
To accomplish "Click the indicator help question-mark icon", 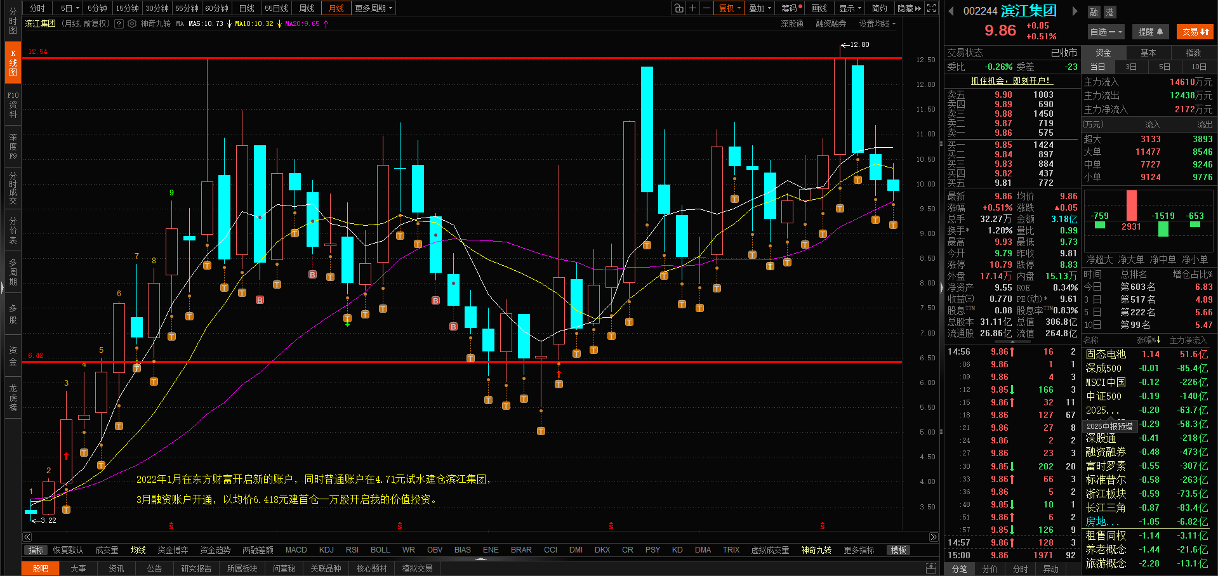I will click(119, 24).
